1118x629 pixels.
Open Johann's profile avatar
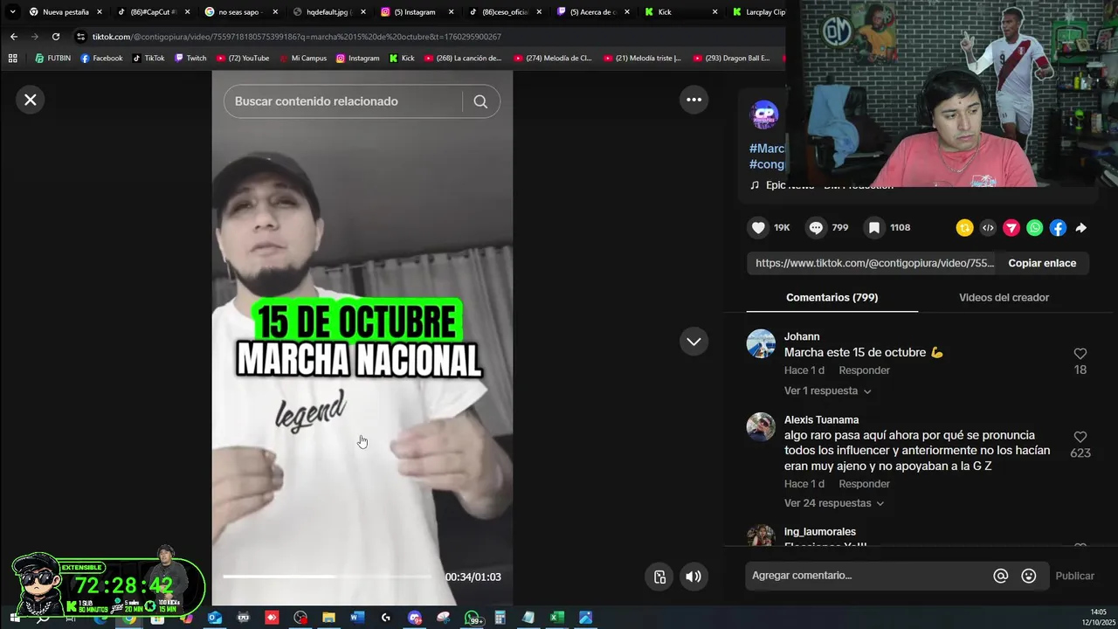coord(761,343)
